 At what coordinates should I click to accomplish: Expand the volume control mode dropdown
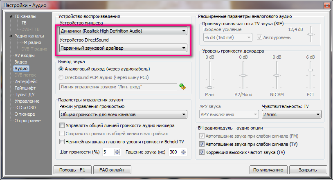tap(123, 114)
